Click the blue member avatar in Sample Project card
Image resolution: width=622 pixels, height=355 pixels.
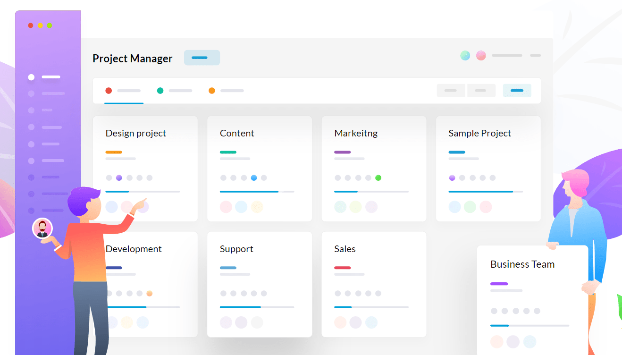[454, 207]
